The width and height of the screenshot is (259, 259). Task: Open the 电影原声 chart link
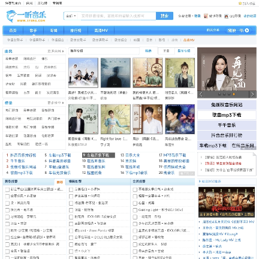tap(48, 135)
